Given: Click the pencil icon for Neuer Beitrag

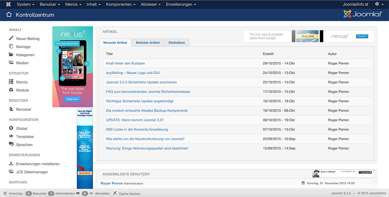Looking at the screenshot, I should 11,38.
